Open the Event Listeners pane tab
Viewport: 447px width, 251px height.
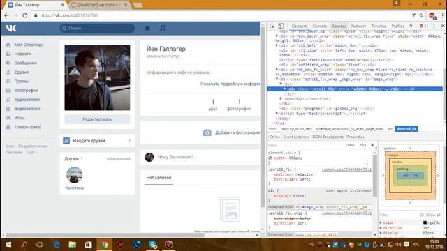coord(296,137)
